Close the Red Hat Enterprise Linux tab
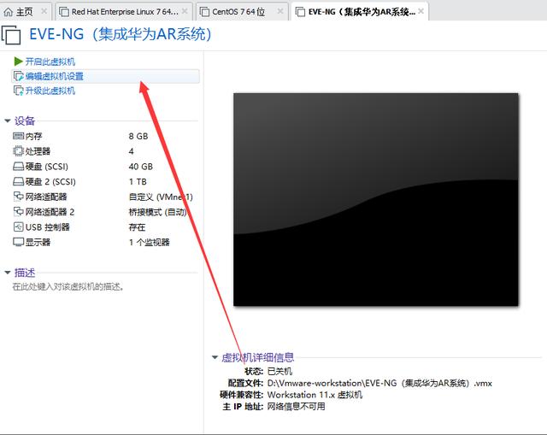This screenshot has width=547, height=435. point(185,11)
